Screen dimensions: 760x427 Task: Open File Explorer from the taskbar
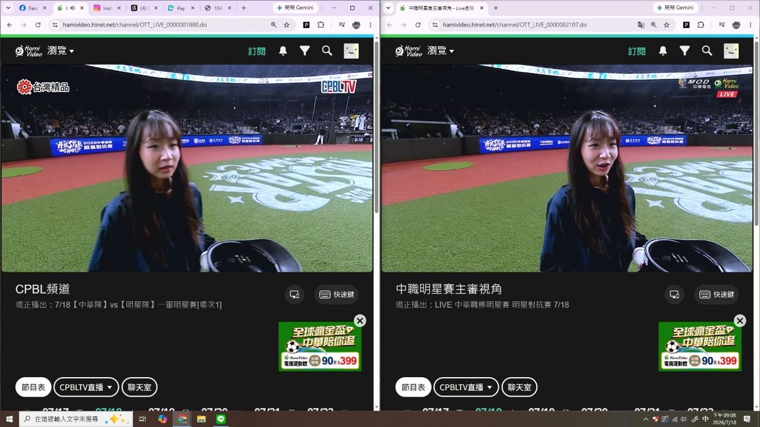[x=201, y=419]
